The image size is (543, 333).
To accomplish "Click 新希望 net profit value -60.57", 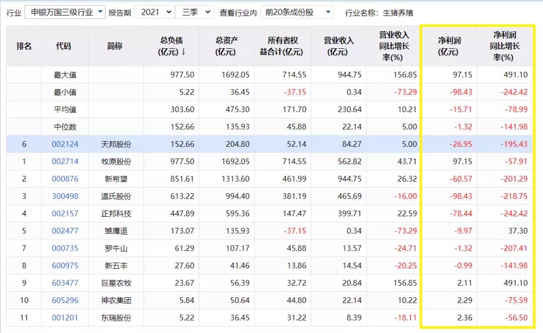I will point(461,179).
